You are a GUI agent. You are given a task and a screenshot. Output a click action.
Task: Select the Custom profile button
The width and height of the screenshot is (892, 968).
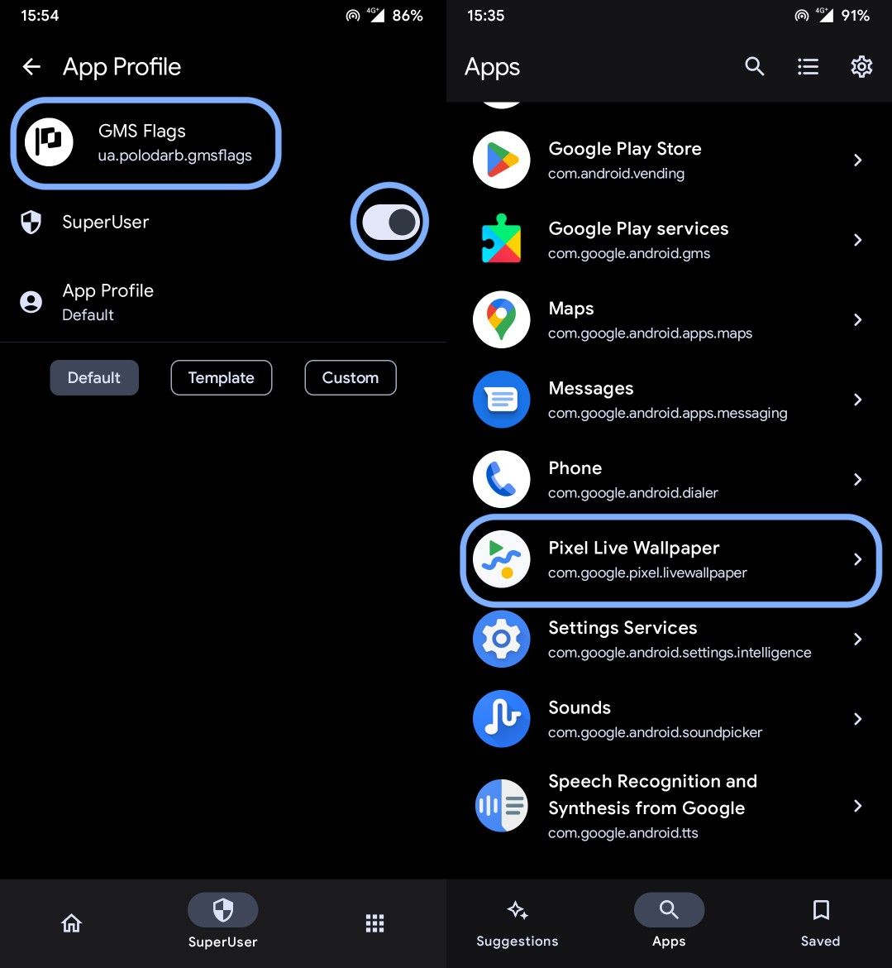pyautogui.click(x=351, y=378)
